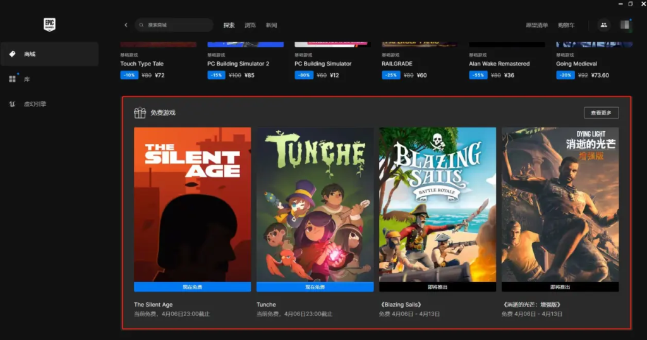Image resolution: width=647 pixels, height=340 pixels.
Task: Click the free games gift icon
Action: 140,112
